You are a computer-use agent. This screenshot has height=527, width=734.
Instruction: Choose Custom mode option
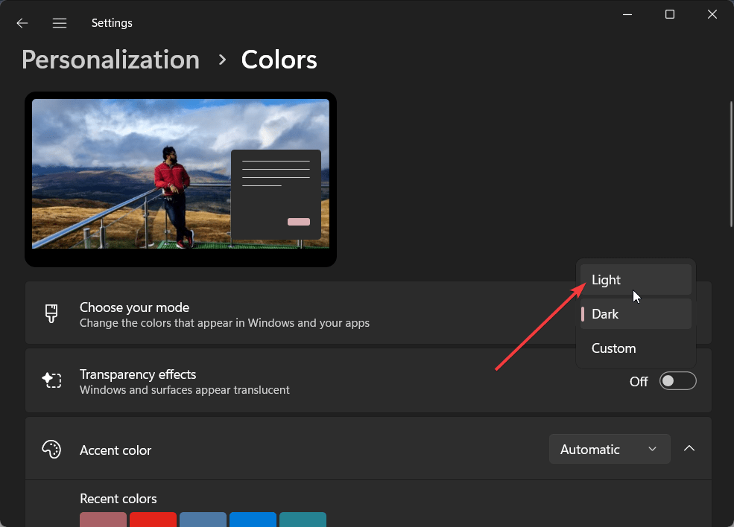click(636, 348)
